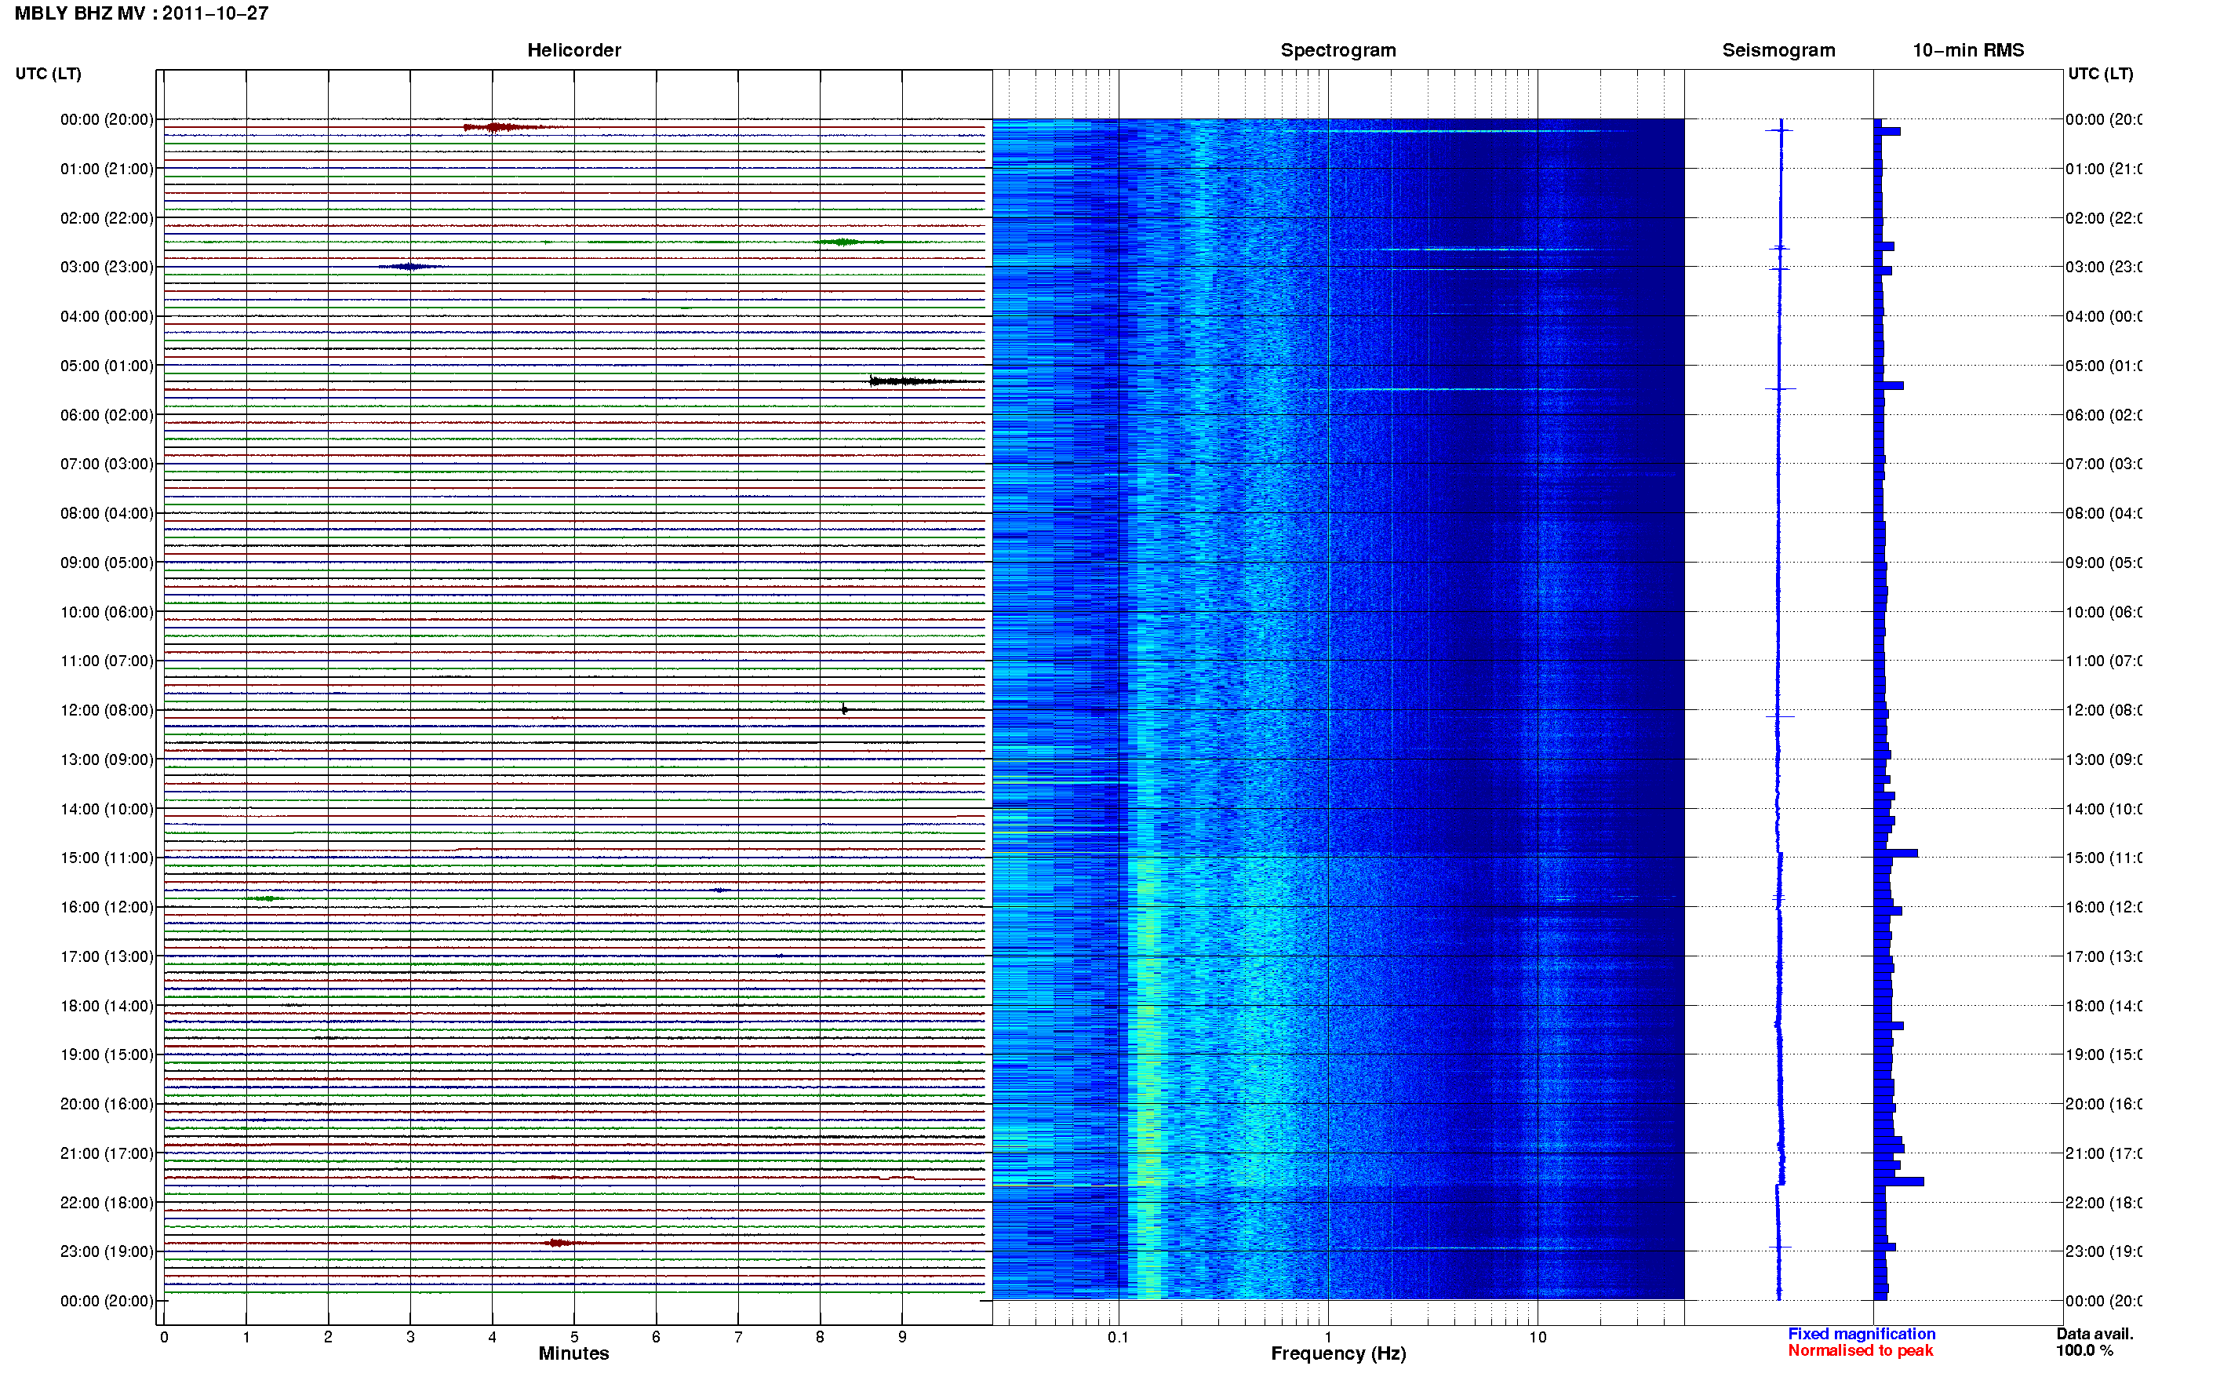This screenshot has height=1395, width=2231.
Task: Click the Fixed magnification legend text
Action: tap(1862, 1334)
